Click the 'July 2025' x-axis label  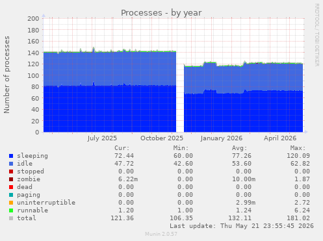point(102,138)
